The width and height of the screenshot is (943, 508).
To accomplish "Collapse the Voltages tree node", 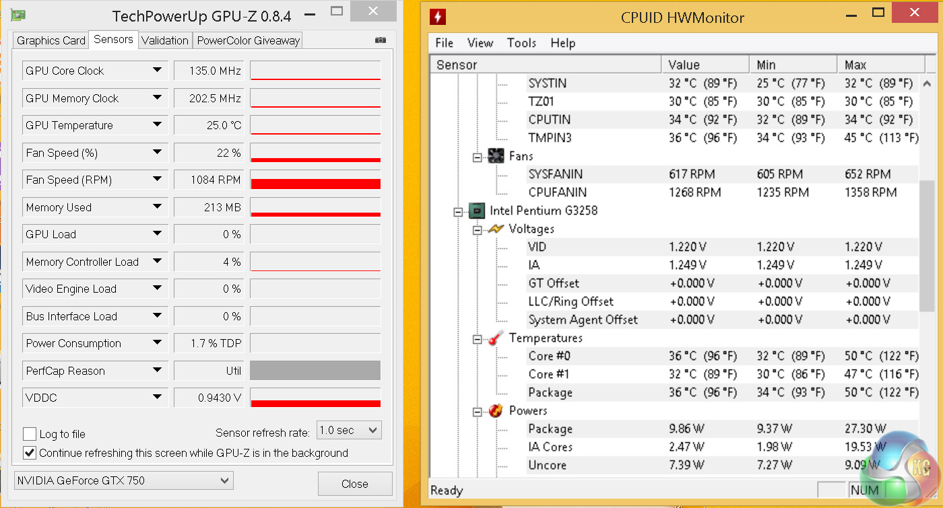I will coord(478,229).
